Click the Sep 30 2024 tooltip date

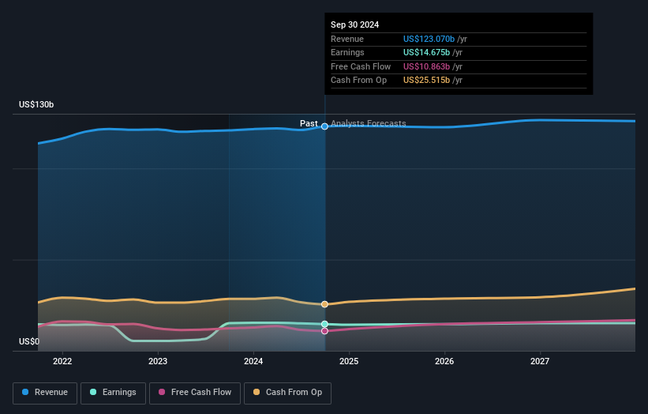coord(354,24)
